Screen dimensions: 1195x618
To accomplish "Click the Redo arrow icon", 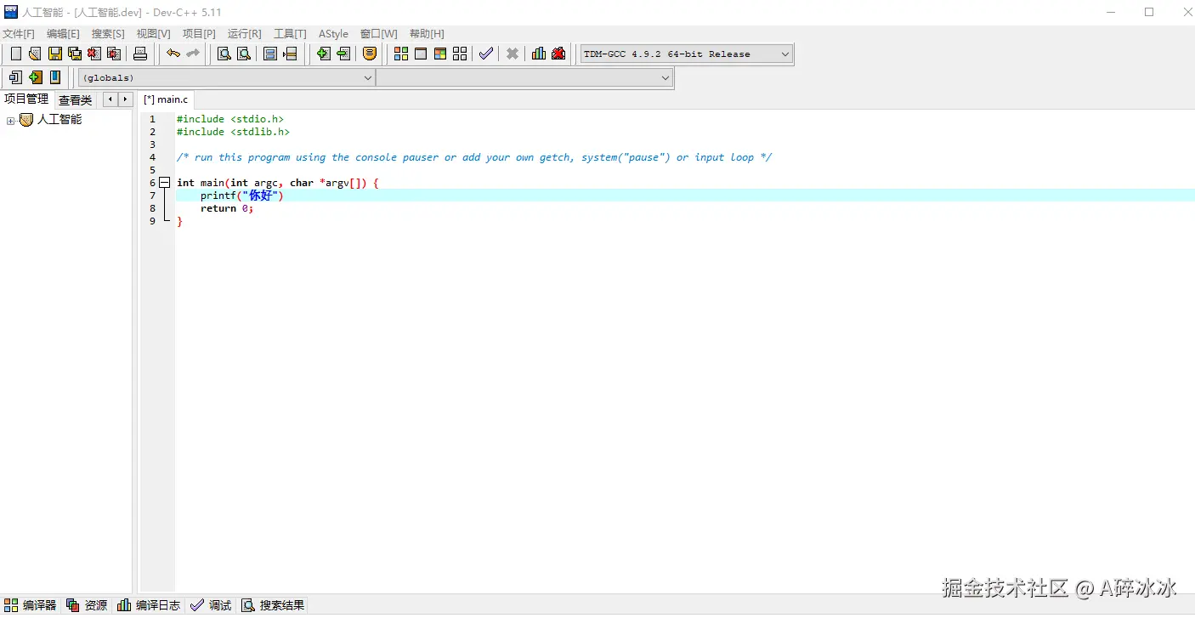I will point(193,54).
